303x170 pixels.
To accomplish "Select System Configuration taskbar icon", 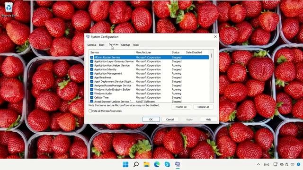I will click(178, 164).
